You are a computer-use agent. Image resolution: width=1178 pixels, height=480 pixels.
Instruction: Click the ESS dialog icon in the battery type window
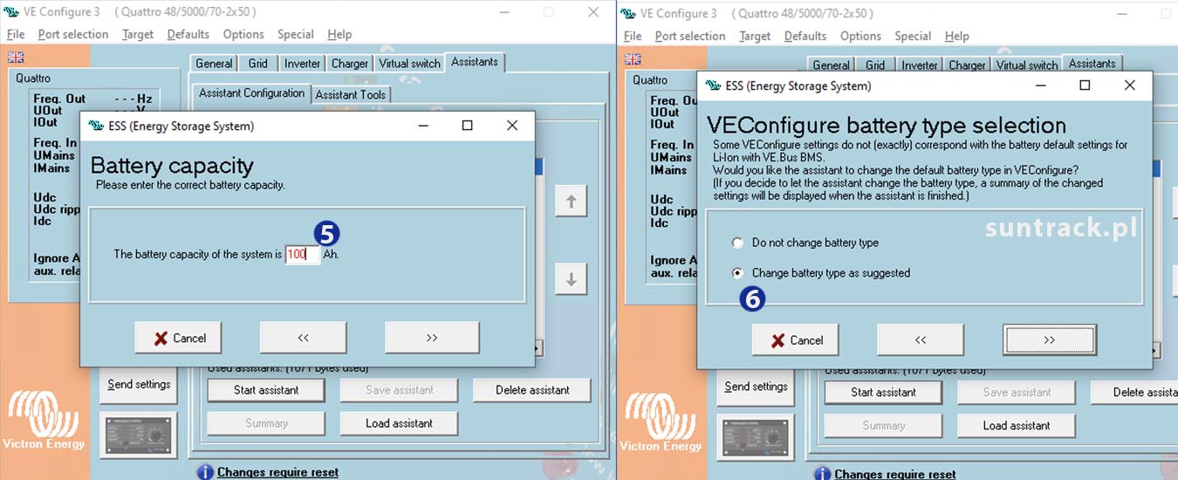click(x=713, y=86)
